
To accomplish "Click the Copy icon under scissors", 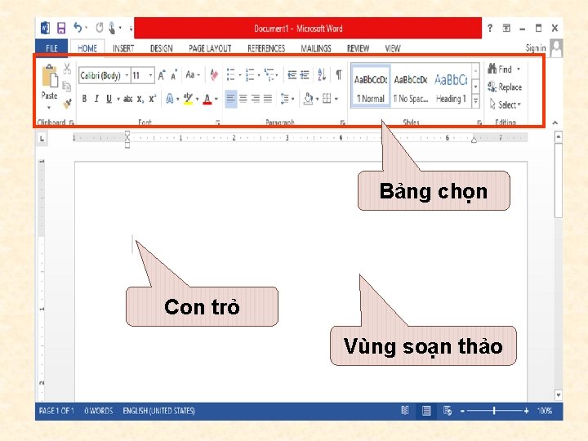I will 67,87.
